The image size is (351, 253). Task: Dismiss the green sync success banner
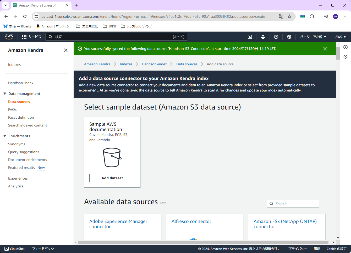(325, 49)
